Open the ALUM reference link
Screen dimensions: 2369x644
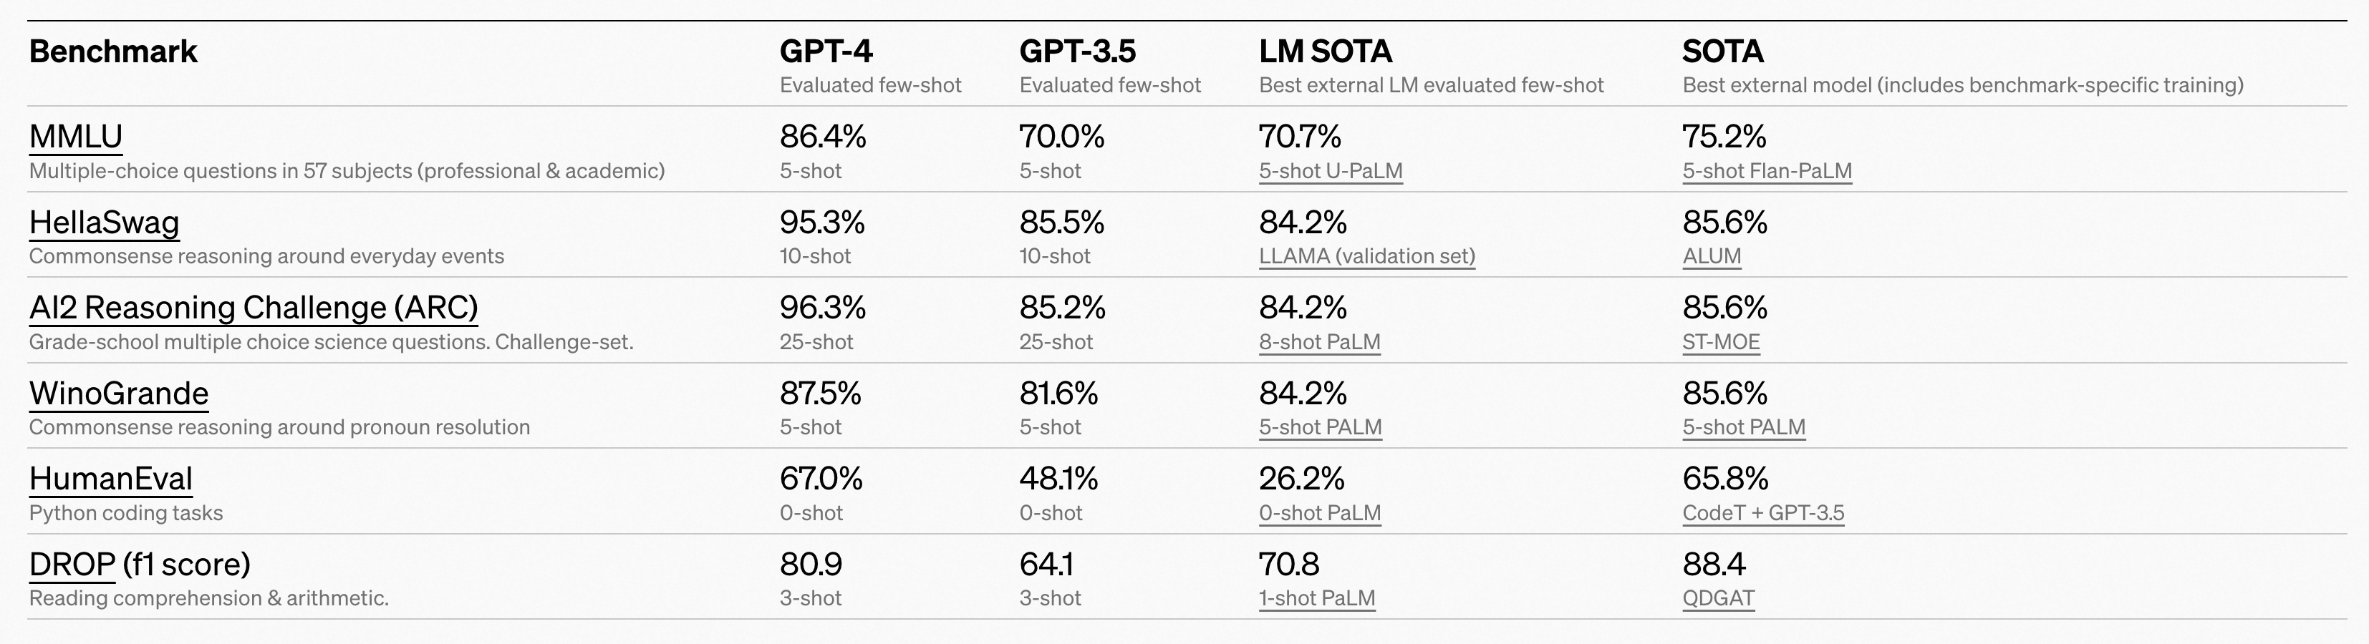1712,256
